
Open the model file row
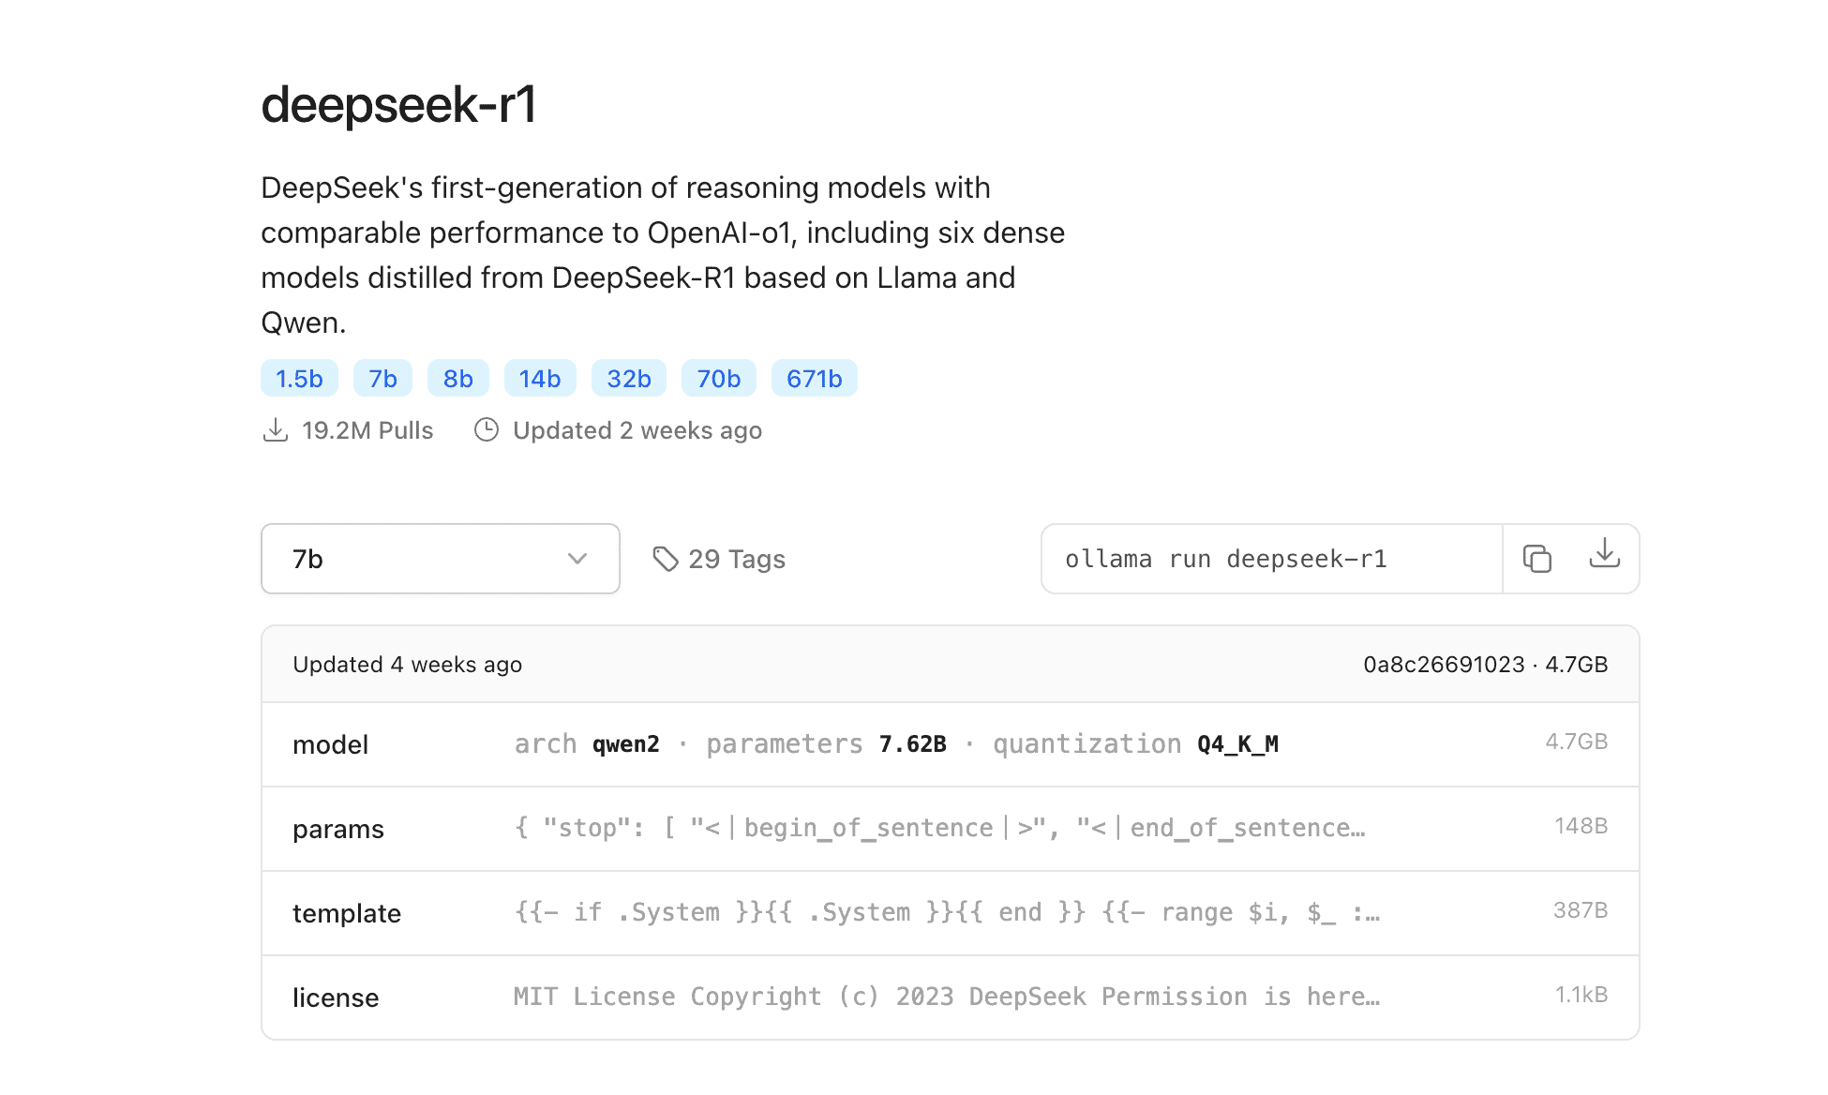pos(950,744)
